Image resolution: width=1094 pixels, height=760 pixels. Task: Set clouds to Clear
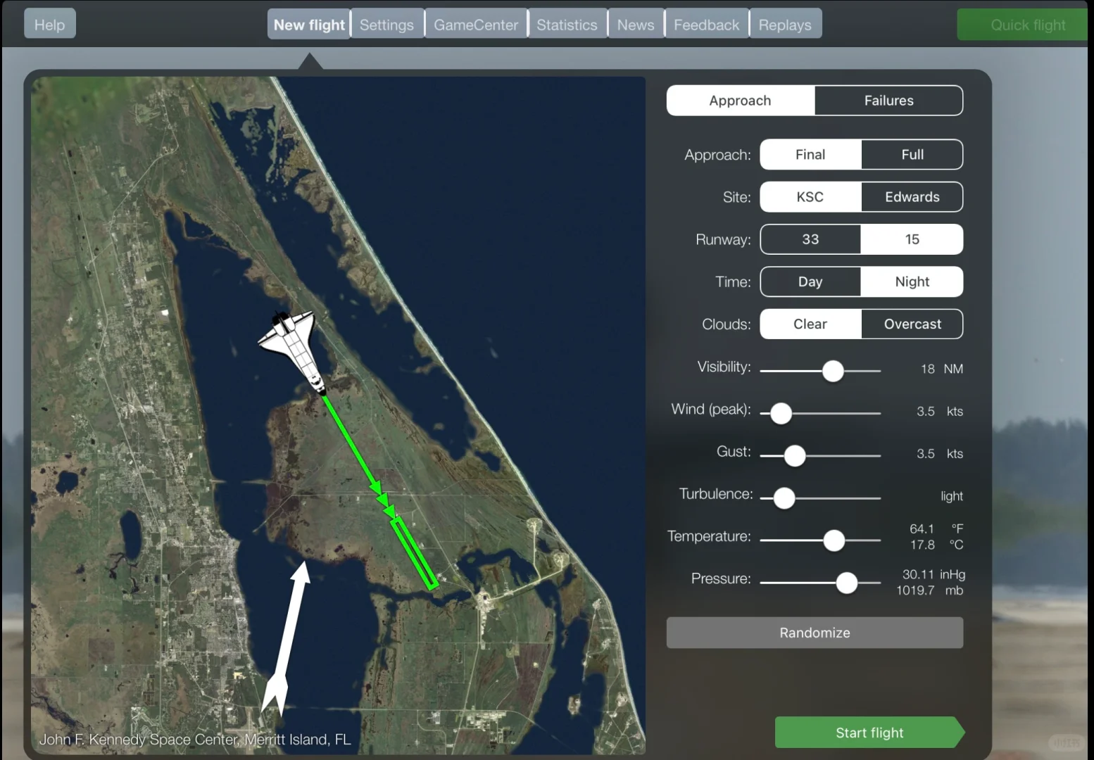tap(810, 324)
